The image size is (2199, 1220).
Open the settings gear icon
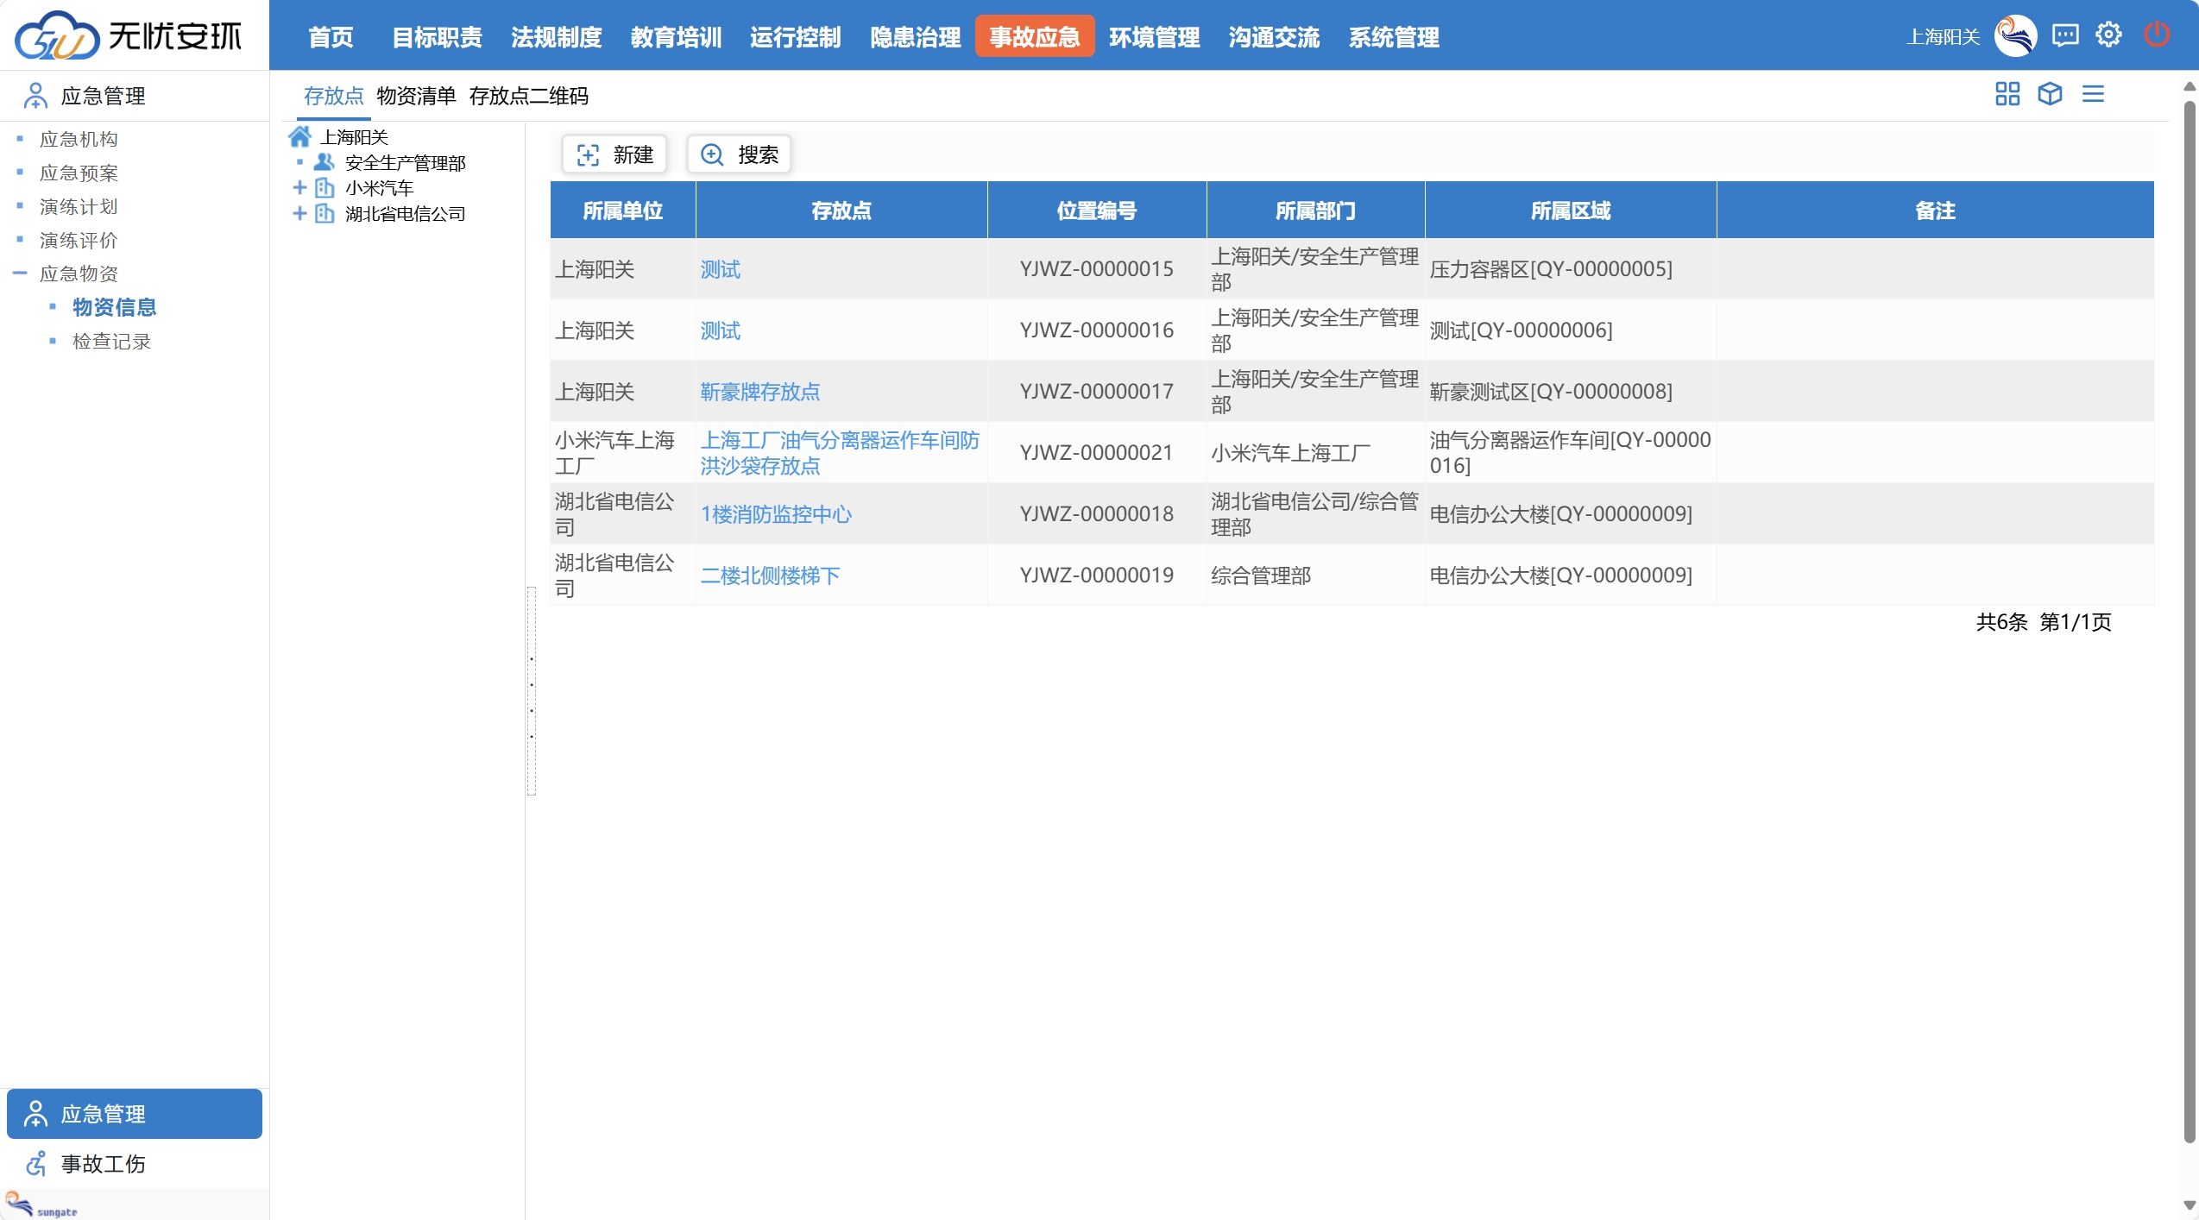(x=2108, y=35)
